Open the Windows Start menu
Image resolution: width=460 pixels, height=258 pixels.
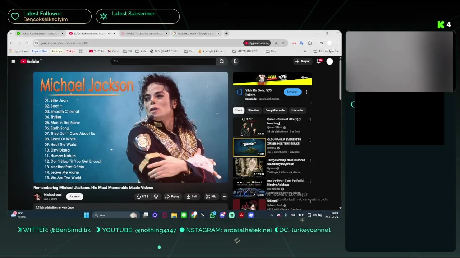[x=86, y=215]
